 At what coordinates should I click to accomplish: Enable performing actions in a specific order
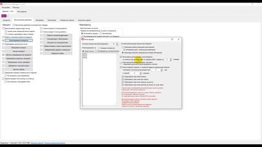tap(14, 25)
